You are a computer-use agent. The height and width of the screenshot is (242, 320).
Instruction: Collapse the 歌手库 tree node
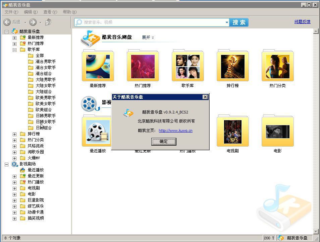(14, 50)
